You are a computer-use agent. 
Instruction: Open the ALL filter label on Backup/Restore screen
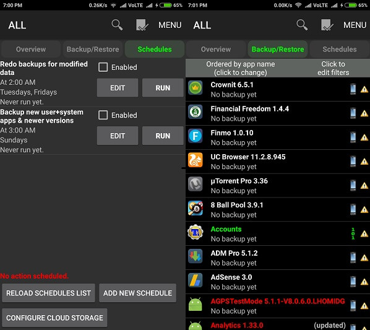pyautogui.click(x=202, y=25)
